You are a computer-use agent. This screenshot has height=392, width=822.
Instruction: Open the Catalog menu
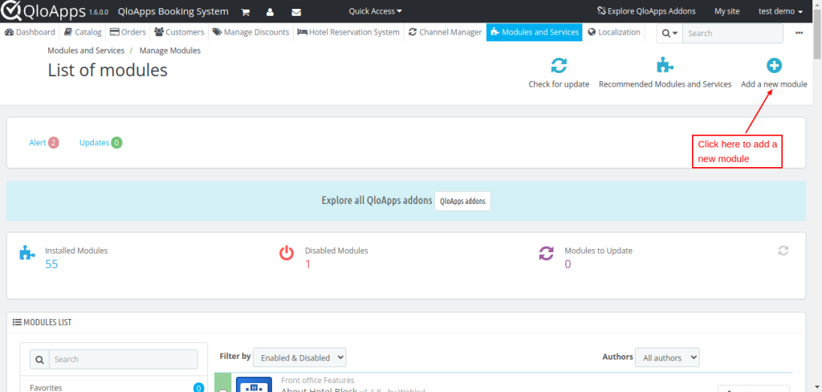[83, 32]
